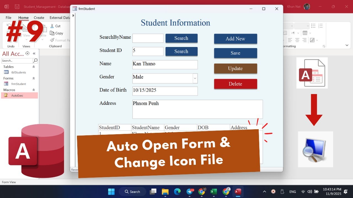Apply numbered list formatting
This screenshot has width=353, height=198.
pos(320,26)
